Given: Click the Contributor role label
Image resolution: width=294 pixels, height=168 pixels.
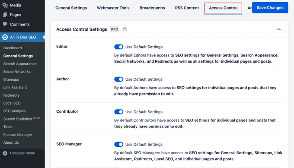Looking at the screenshot, I should tap(67, 111).
